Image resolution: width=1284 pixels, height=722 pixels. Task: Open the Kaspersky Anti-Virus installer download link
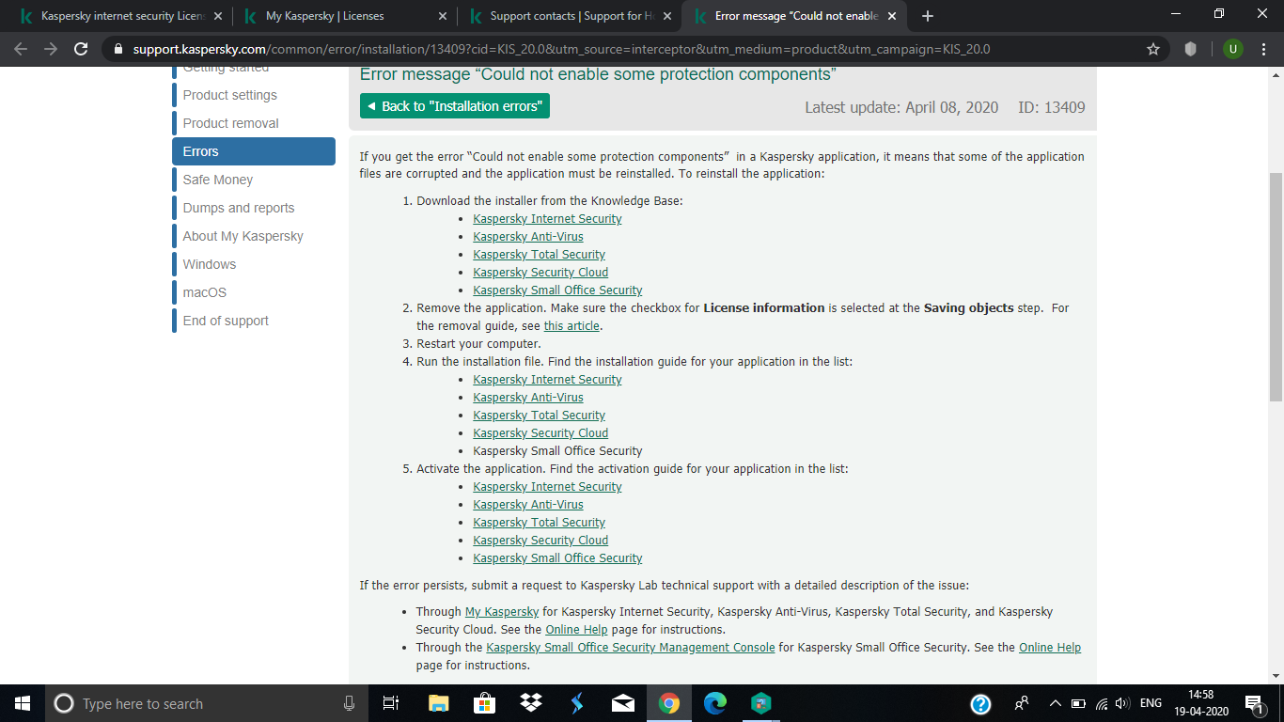(x=528, y=237)
